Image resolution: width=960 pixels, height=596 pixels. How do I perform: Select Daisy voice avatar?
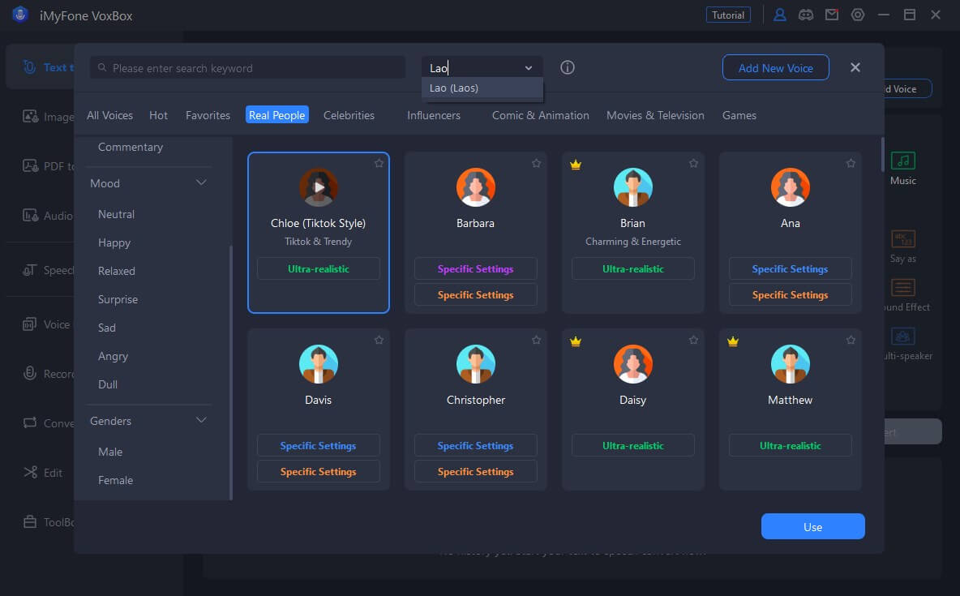[633, 364]
